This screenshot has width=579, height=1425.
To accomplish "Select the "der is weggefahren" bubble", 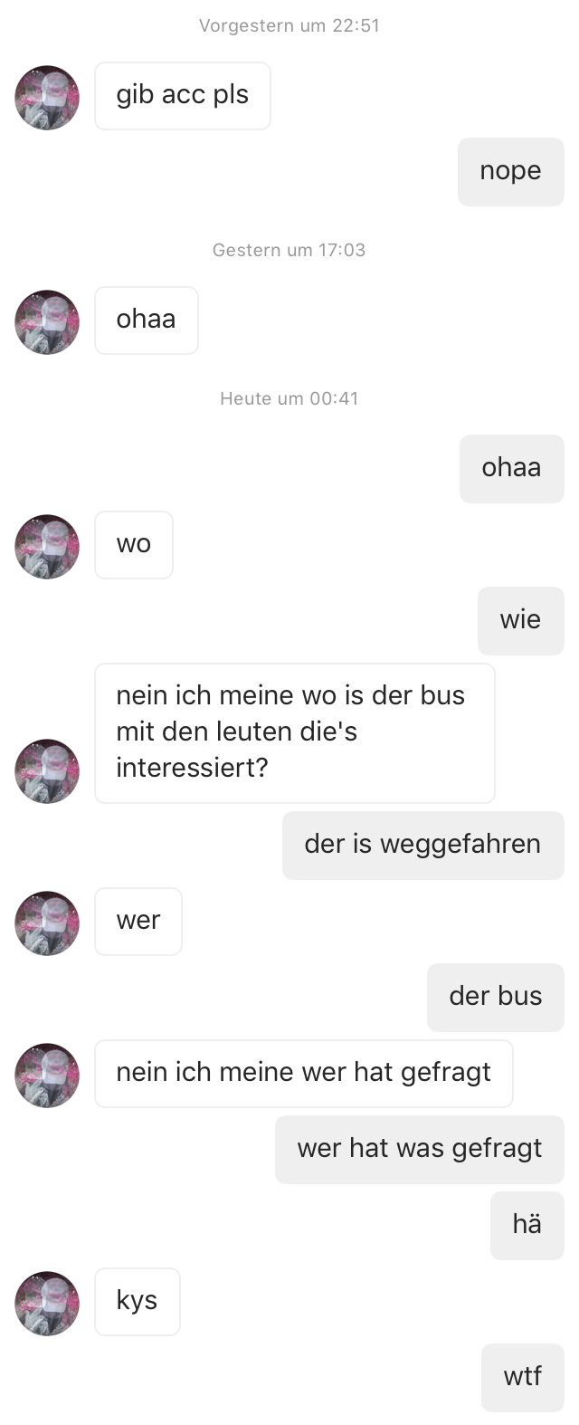I will point(423,846).
